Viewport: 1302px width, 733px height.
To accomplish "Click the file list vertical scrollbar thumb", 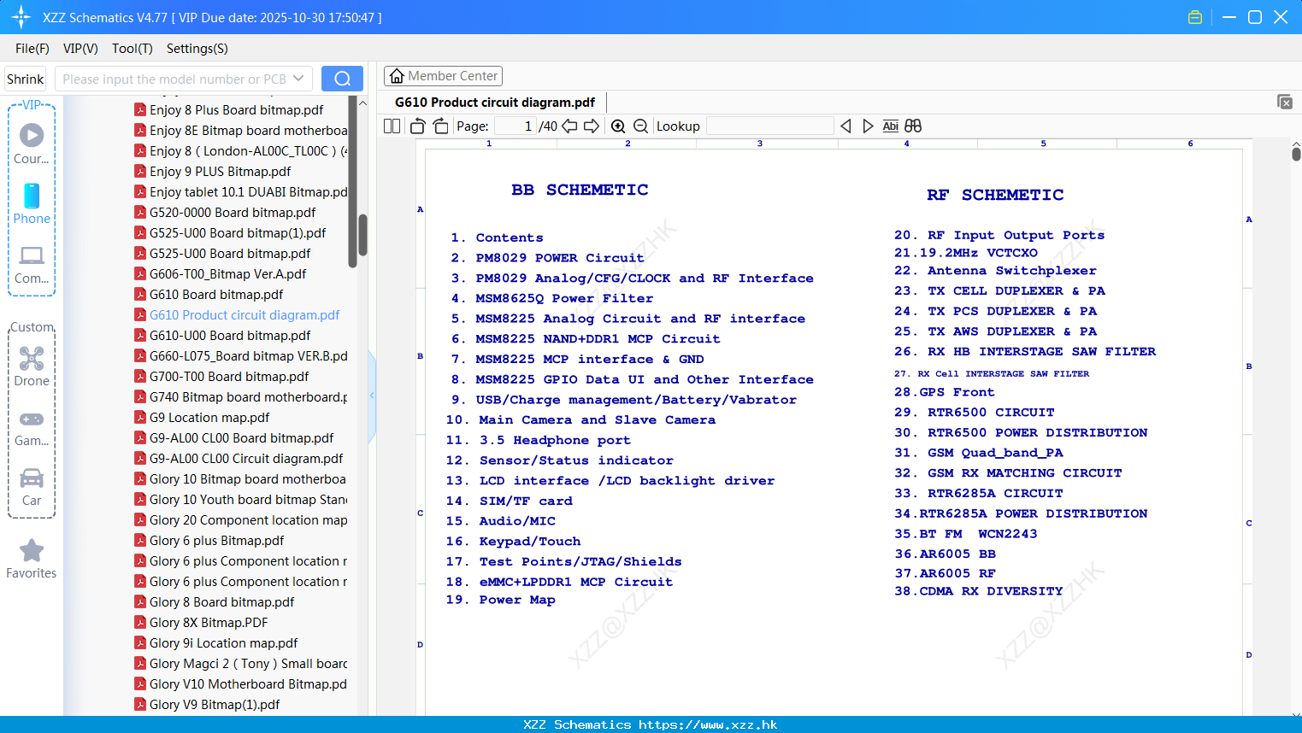I will (x=362, y=236).
